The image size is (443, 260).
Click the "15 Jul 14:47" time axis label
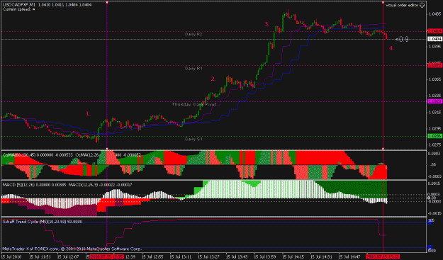(x=349, y=257)
